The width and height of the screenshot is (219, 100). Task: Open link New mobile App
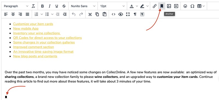(x=26, y=29)
